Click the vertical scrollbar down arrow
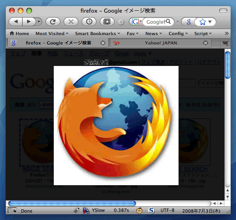Image resolution: width=236 pixels, height=220 pixels. (227, 197)
